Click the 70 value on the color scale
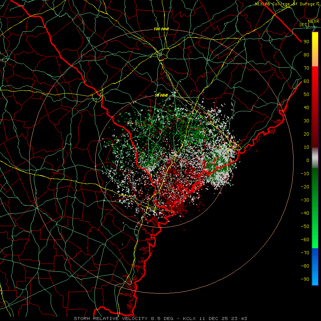Screen dimensions: 321x321 click(x=306, y=68)
